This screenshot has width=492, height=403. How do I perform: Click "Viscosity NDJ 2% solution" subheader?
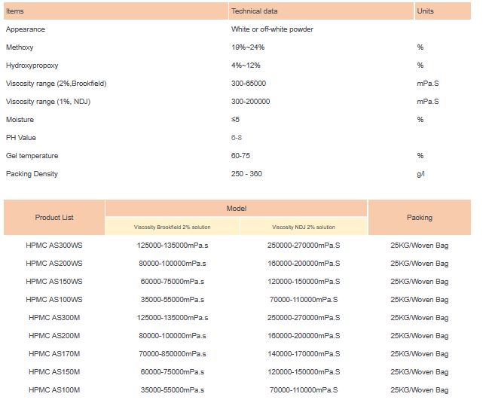[x=304, y=227]
